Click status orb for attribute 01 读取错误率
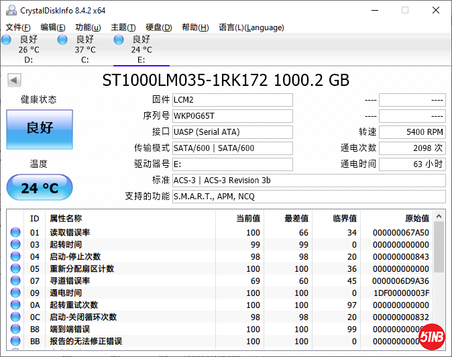The image size is (452, 357). click(15, 233)
